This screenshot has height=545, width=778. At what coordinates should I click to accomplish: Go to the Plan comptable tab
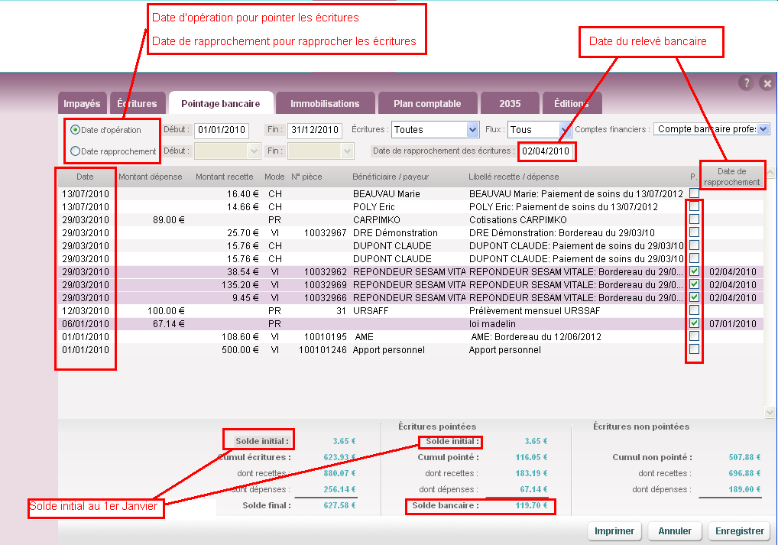[427, 104]
